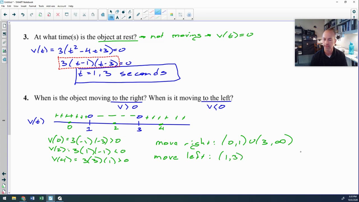Open Microsoft Excel from taskbar
This screenshot has width=359, height=202.
tap(42, 198)
